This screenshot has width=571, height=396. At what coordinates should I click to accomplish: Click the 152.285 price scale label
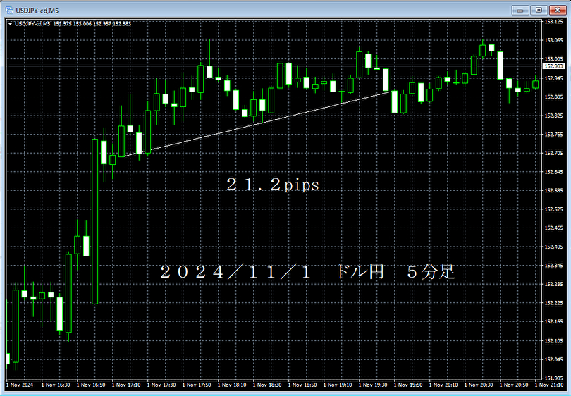tap(553, 284)
